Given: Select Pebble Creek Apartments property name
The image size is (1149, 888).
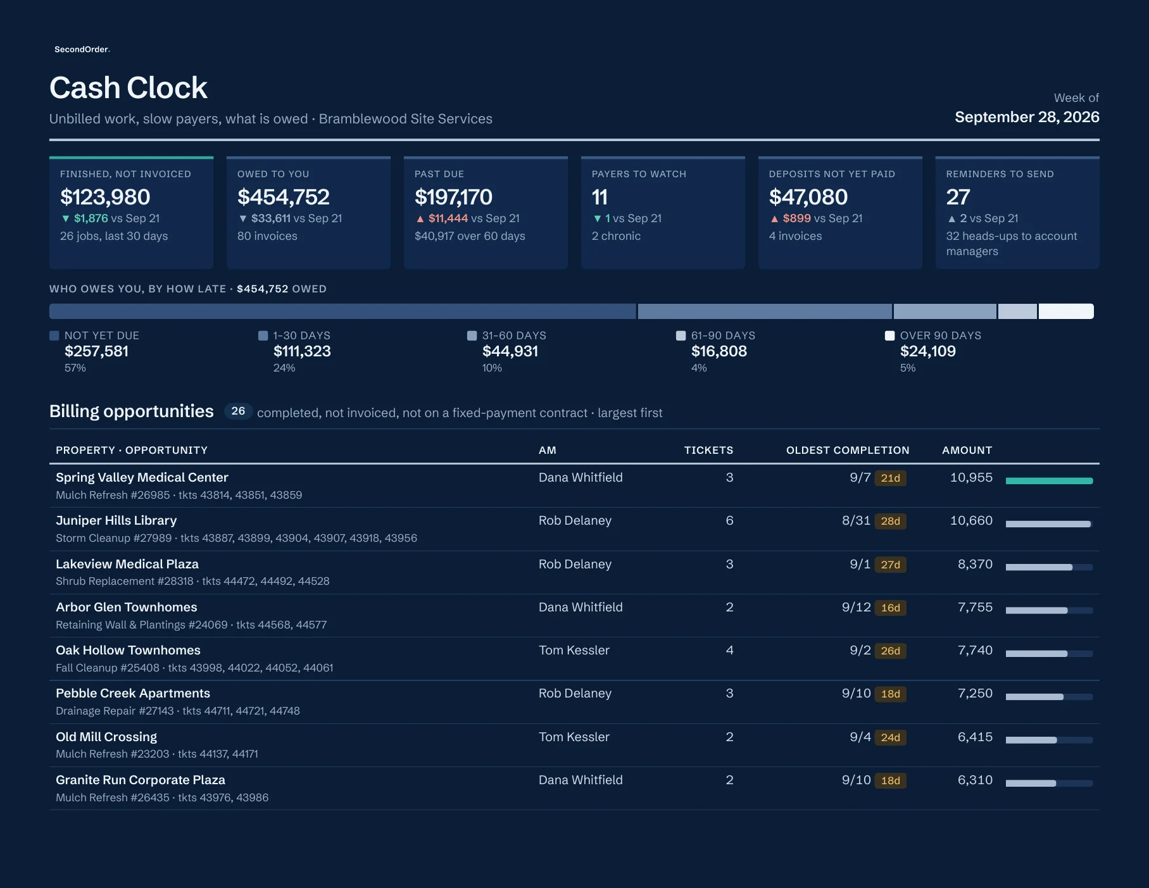Looking at the screenshot, I should click(133, 693).
